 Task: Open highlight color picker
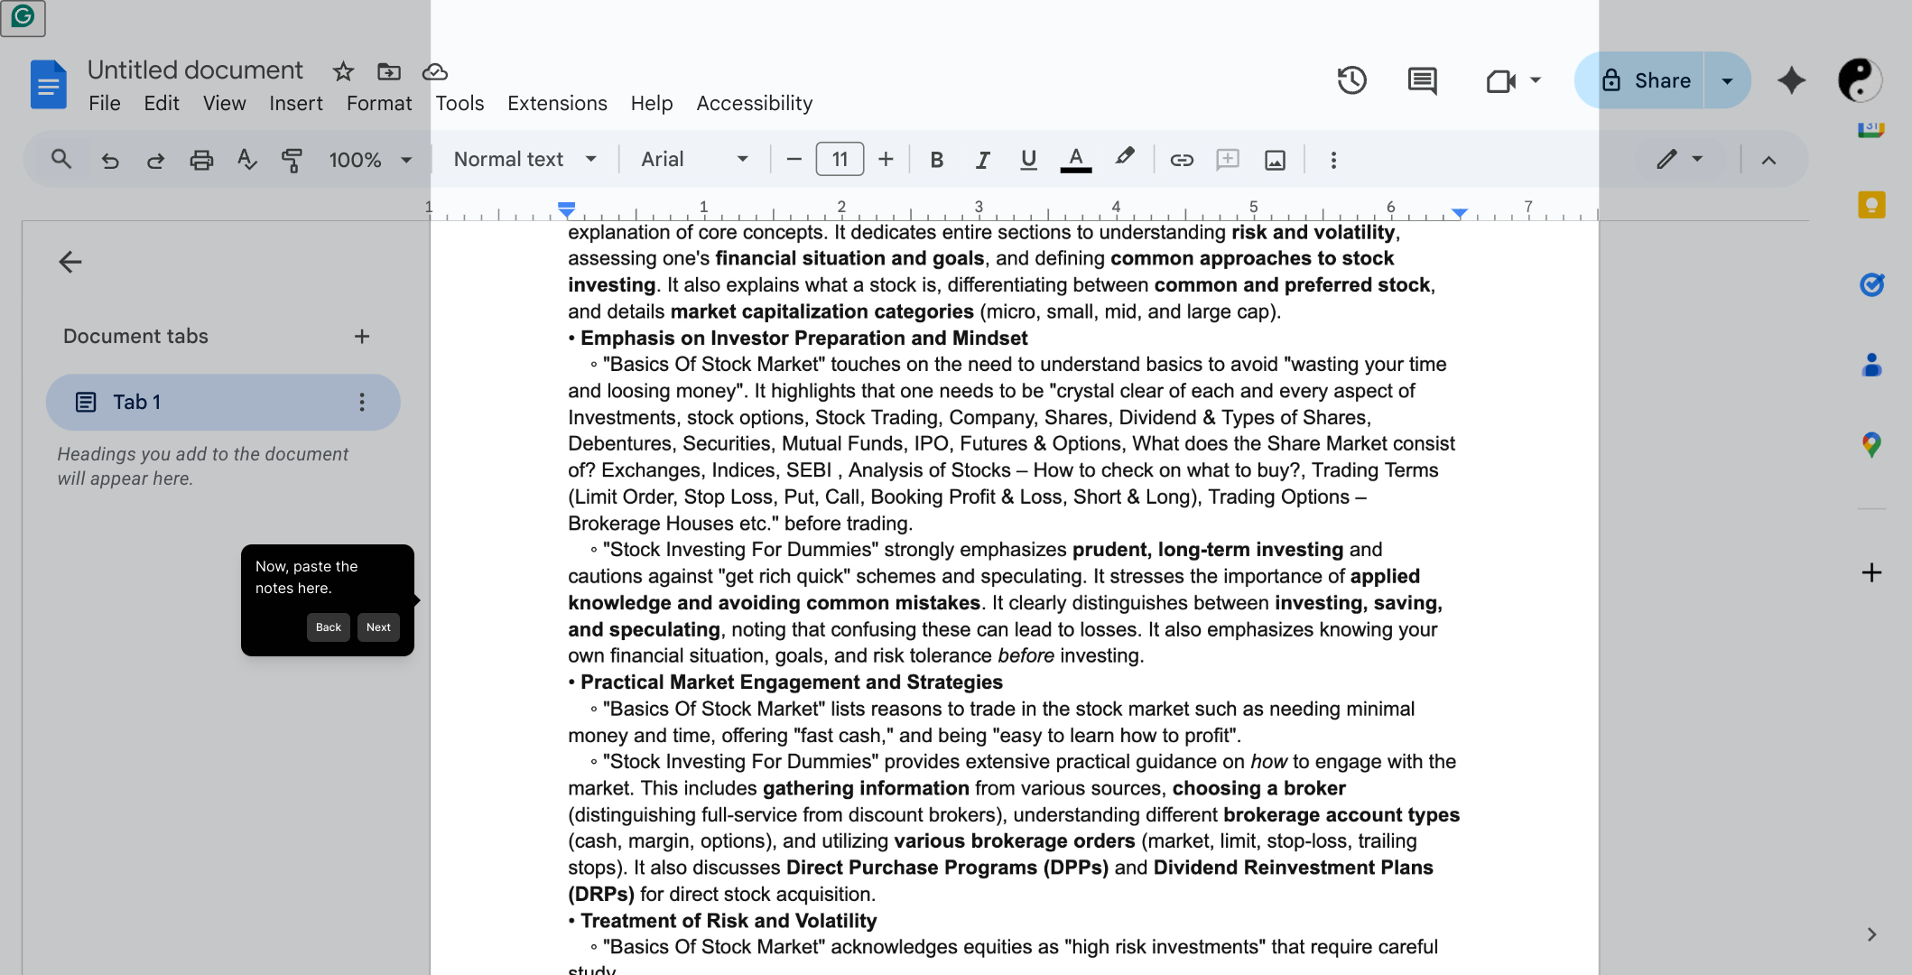pos(1124,158)
